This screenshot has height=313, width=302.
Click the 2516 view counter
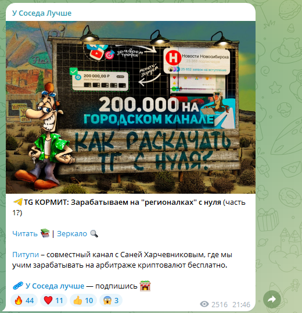pos(220,305)
